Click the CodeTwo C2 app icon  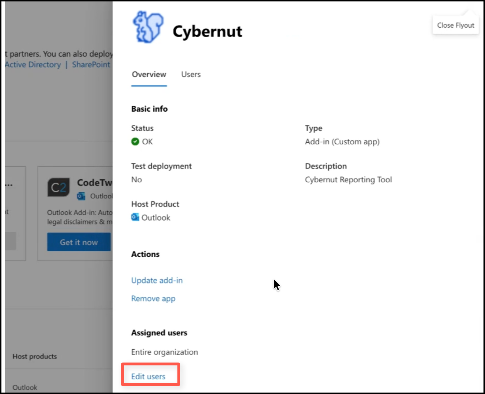(x=59, y=187)
